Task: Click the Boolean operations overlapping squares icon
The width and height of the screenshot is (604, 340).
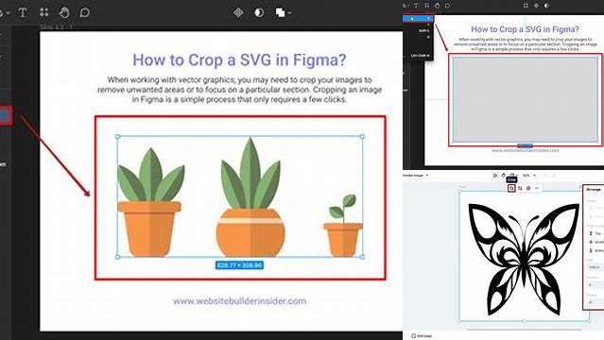Action: coord(280,12)
